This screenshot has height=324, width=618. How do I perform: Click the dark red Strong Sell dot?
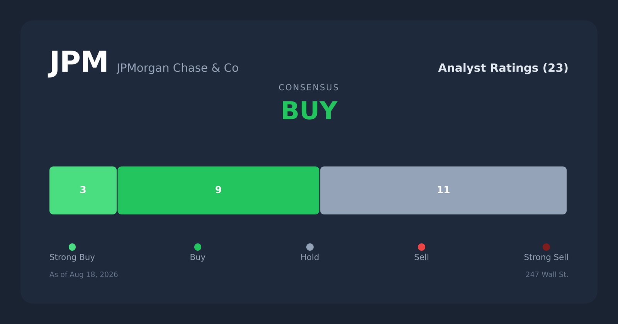[546, 247]
